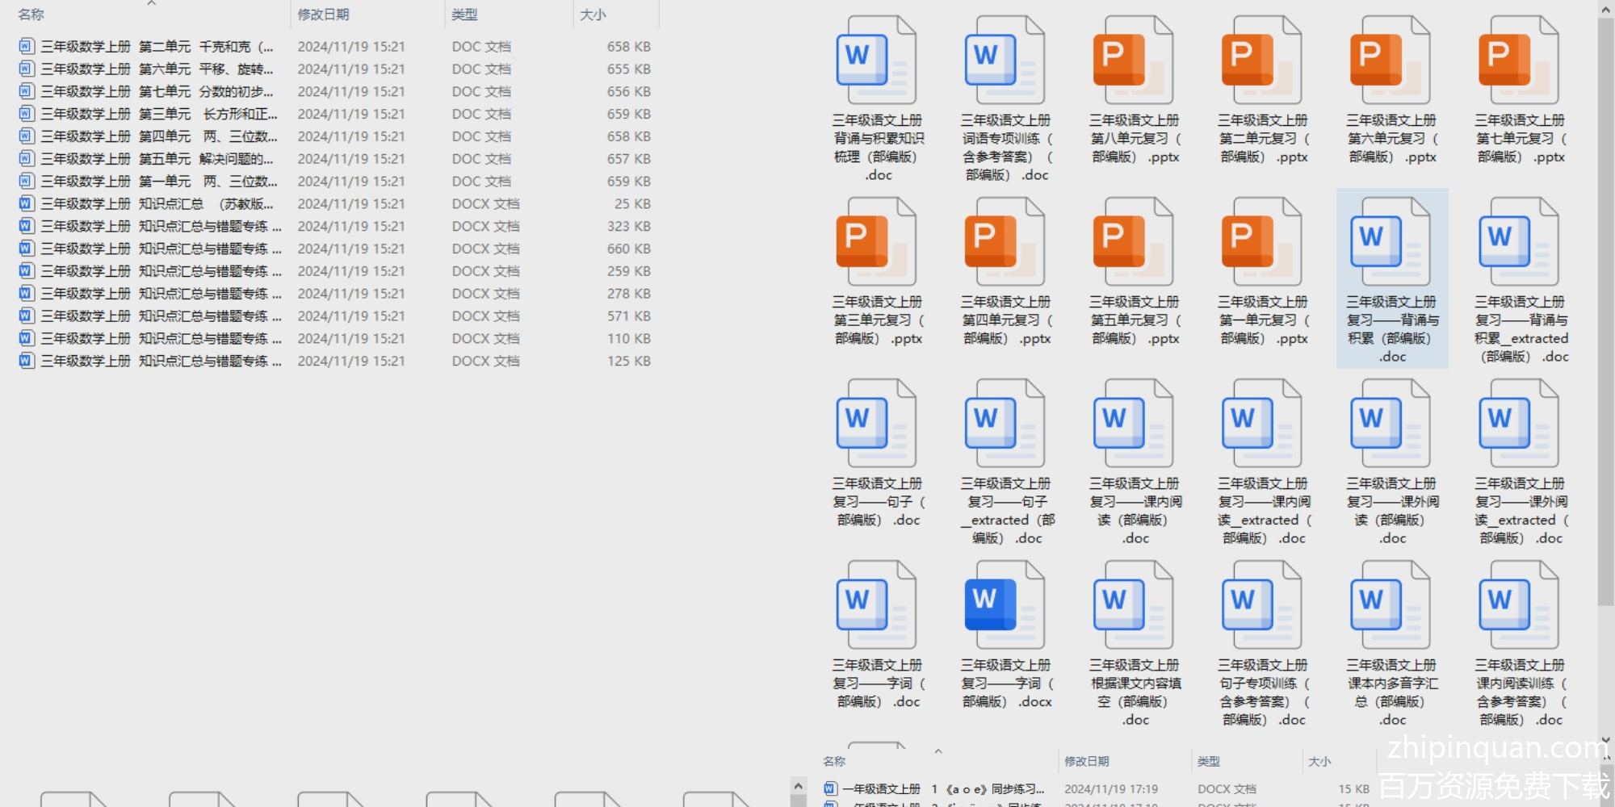Click the DOC icon of 第六单元 平移、旋转 row
The image size is (1615, 807).
(x=27, y=69)
